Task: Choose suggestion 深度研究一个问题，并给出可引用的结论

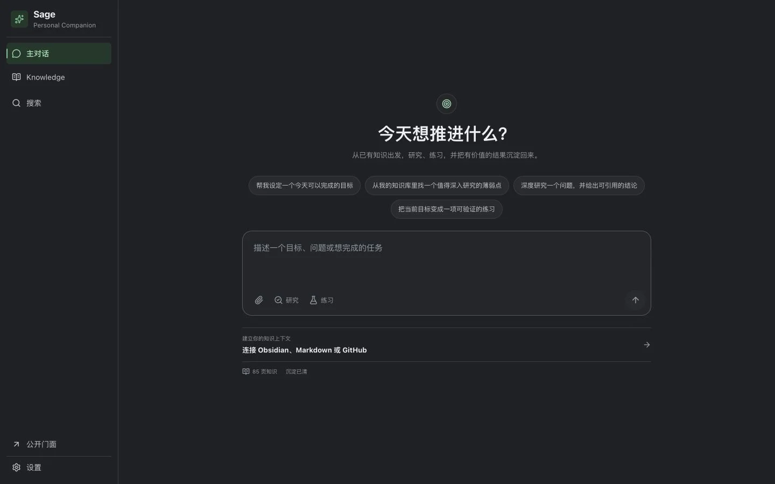Action: pos(579,186)
